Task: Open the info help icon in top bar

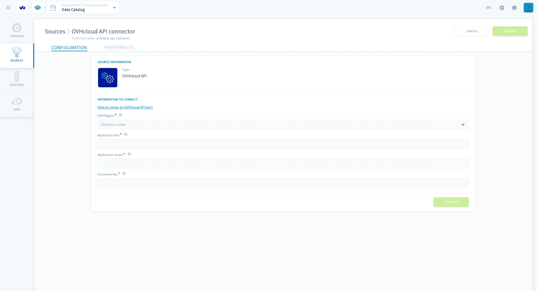Action: [514, 8]
